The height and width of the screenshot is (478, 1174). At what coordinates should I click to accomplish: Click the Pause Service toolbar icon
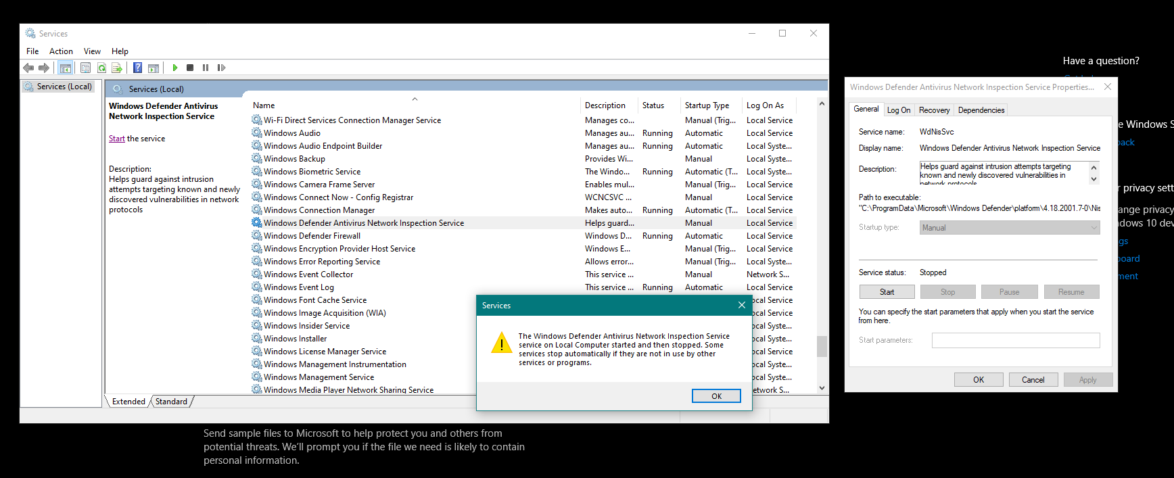[206, 68]
